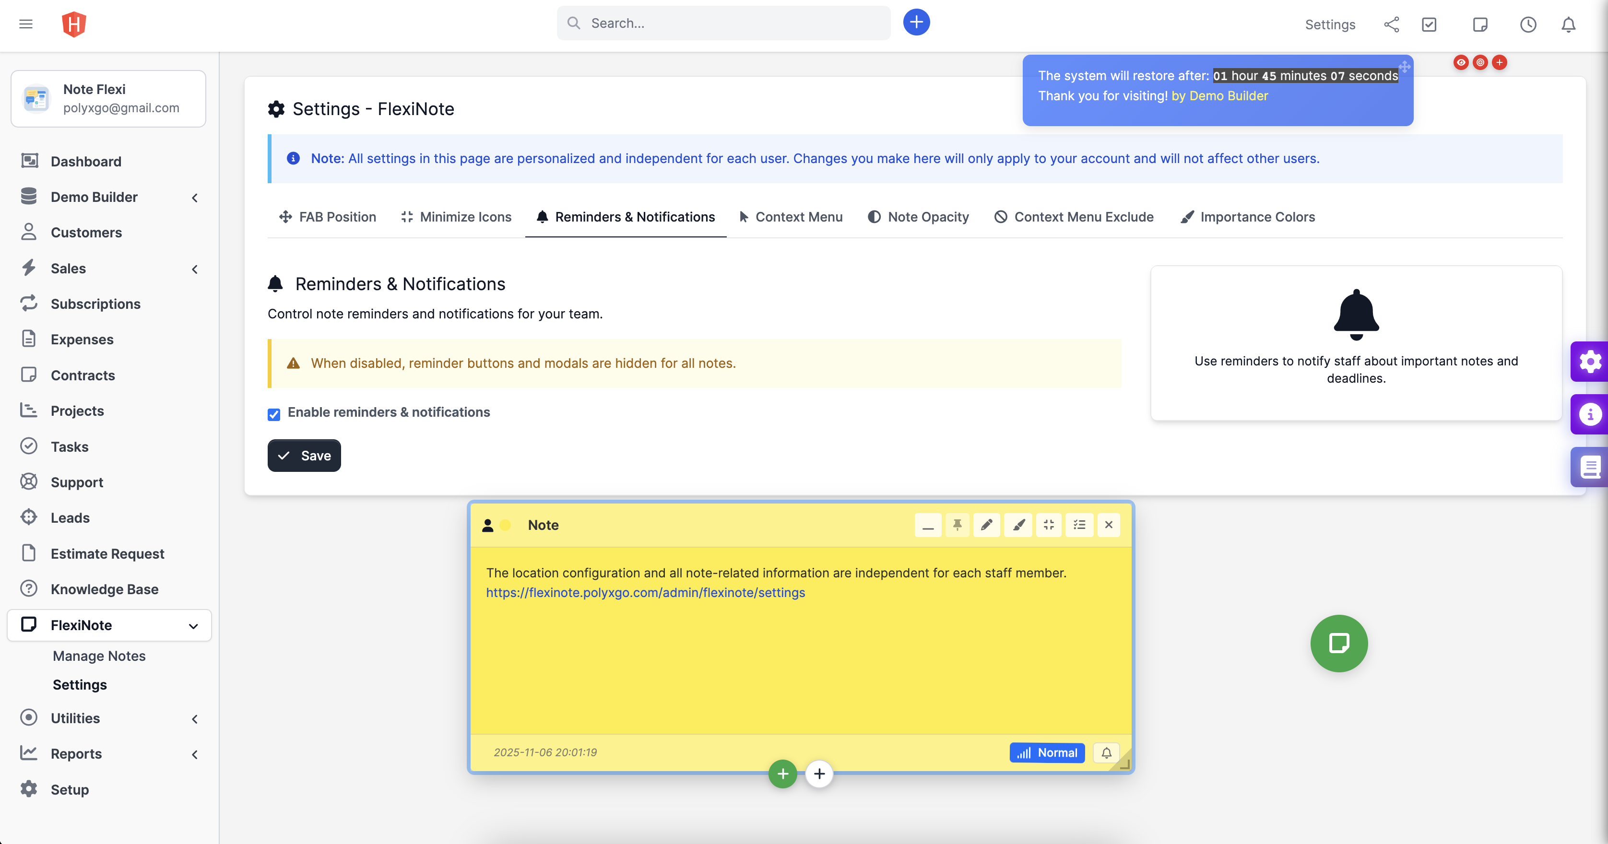Expand the Demo Builder sidebar menu
Image resolution: width=1608 pixels, height=844 pixels.
pyautogui.click(x=109, y=197)
